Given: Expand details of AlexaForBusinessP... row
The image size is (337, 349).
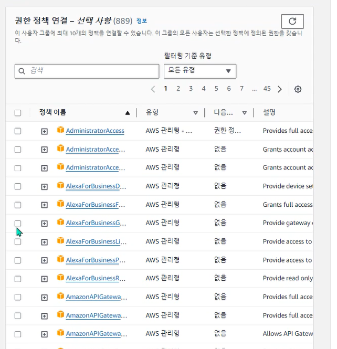Looking at the screenshot, I should (x=44, y=261).
